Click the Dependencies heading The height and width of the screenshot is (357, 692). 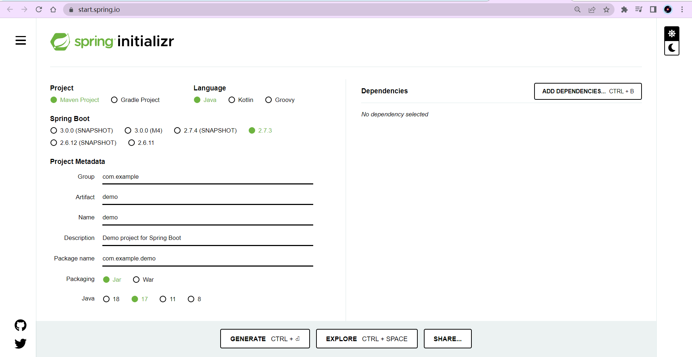pyautogui.click(x=385, y=91)
